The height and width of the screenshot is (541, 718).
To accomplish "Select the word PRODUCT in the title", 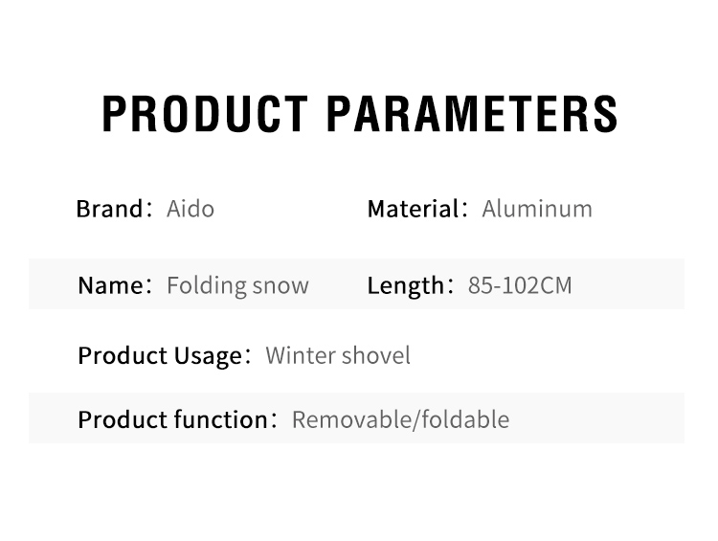I will (205, 114).
